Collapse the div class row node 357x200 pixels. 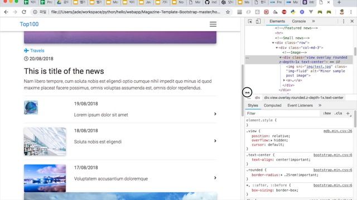click(273, 43)
